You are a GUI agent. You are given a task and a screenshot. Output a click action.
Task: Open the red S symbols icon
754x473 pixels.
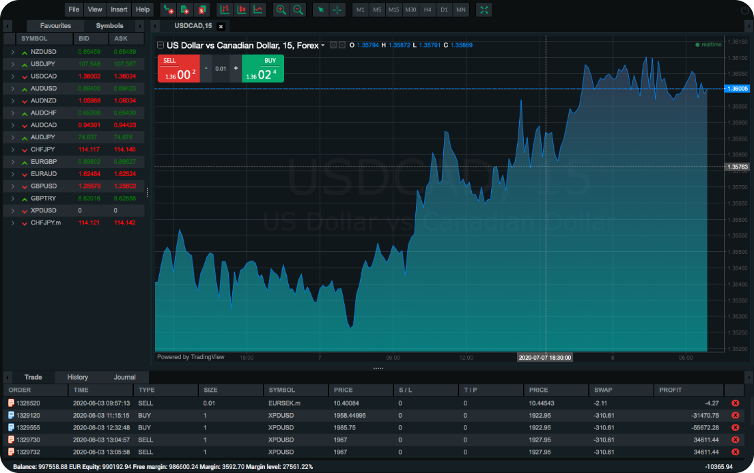click(202, 10)
